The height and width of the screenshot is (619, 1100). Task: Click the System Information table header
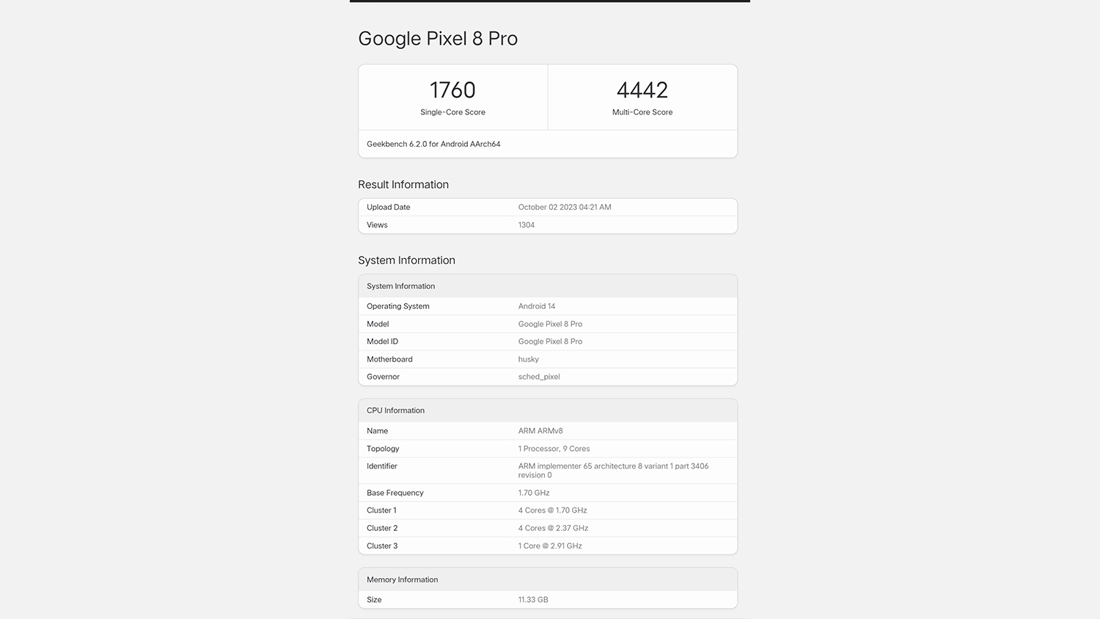tap(401, 286)
